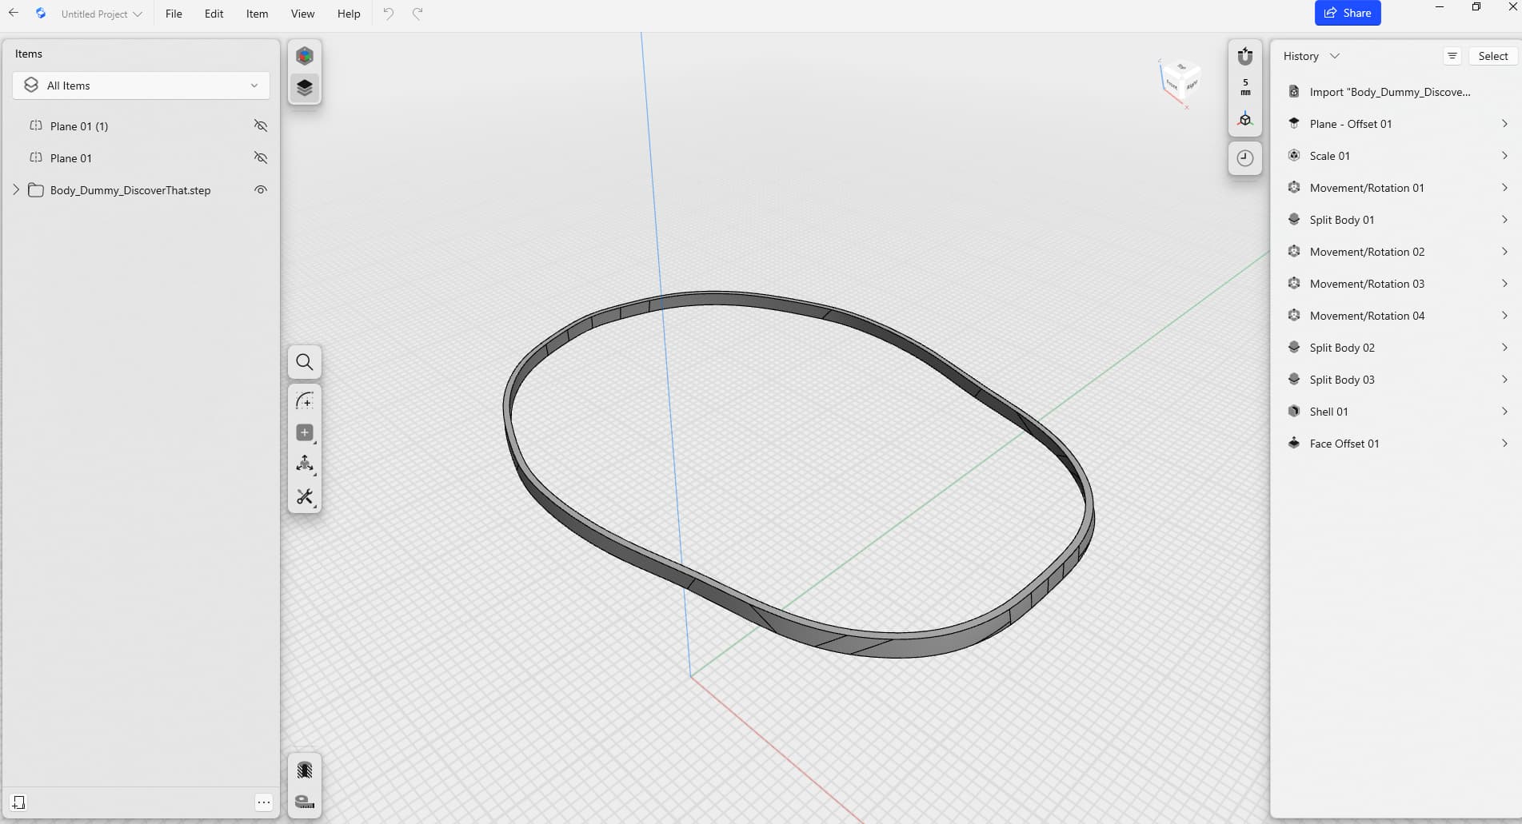Viewport: 1522px width, 824px height.
Task: Open the File menu
Action: click(174, 14)
